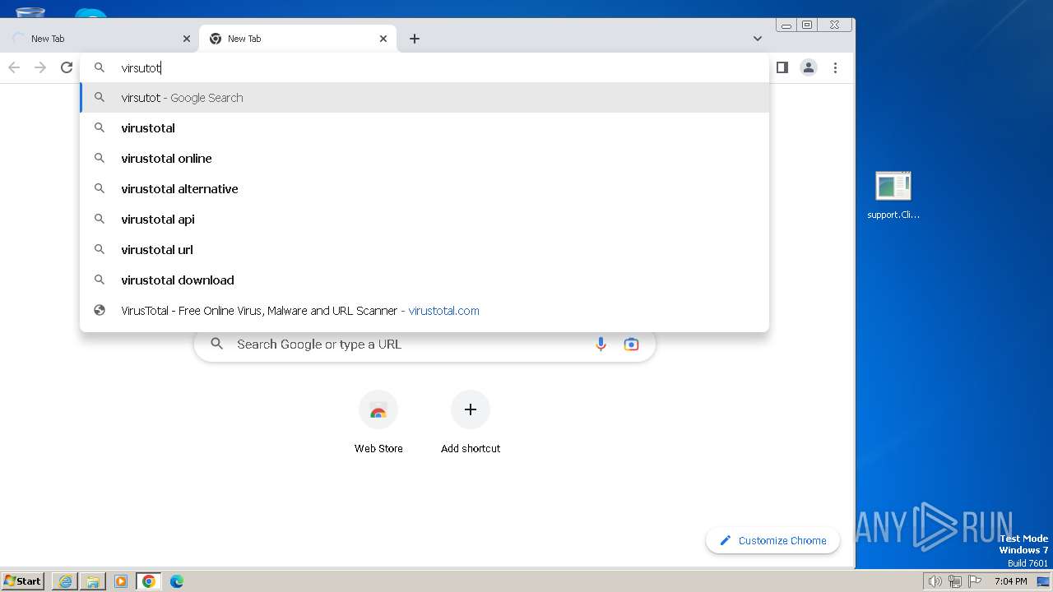Select 'virustotal alternative' suggestion

[424, 189]
